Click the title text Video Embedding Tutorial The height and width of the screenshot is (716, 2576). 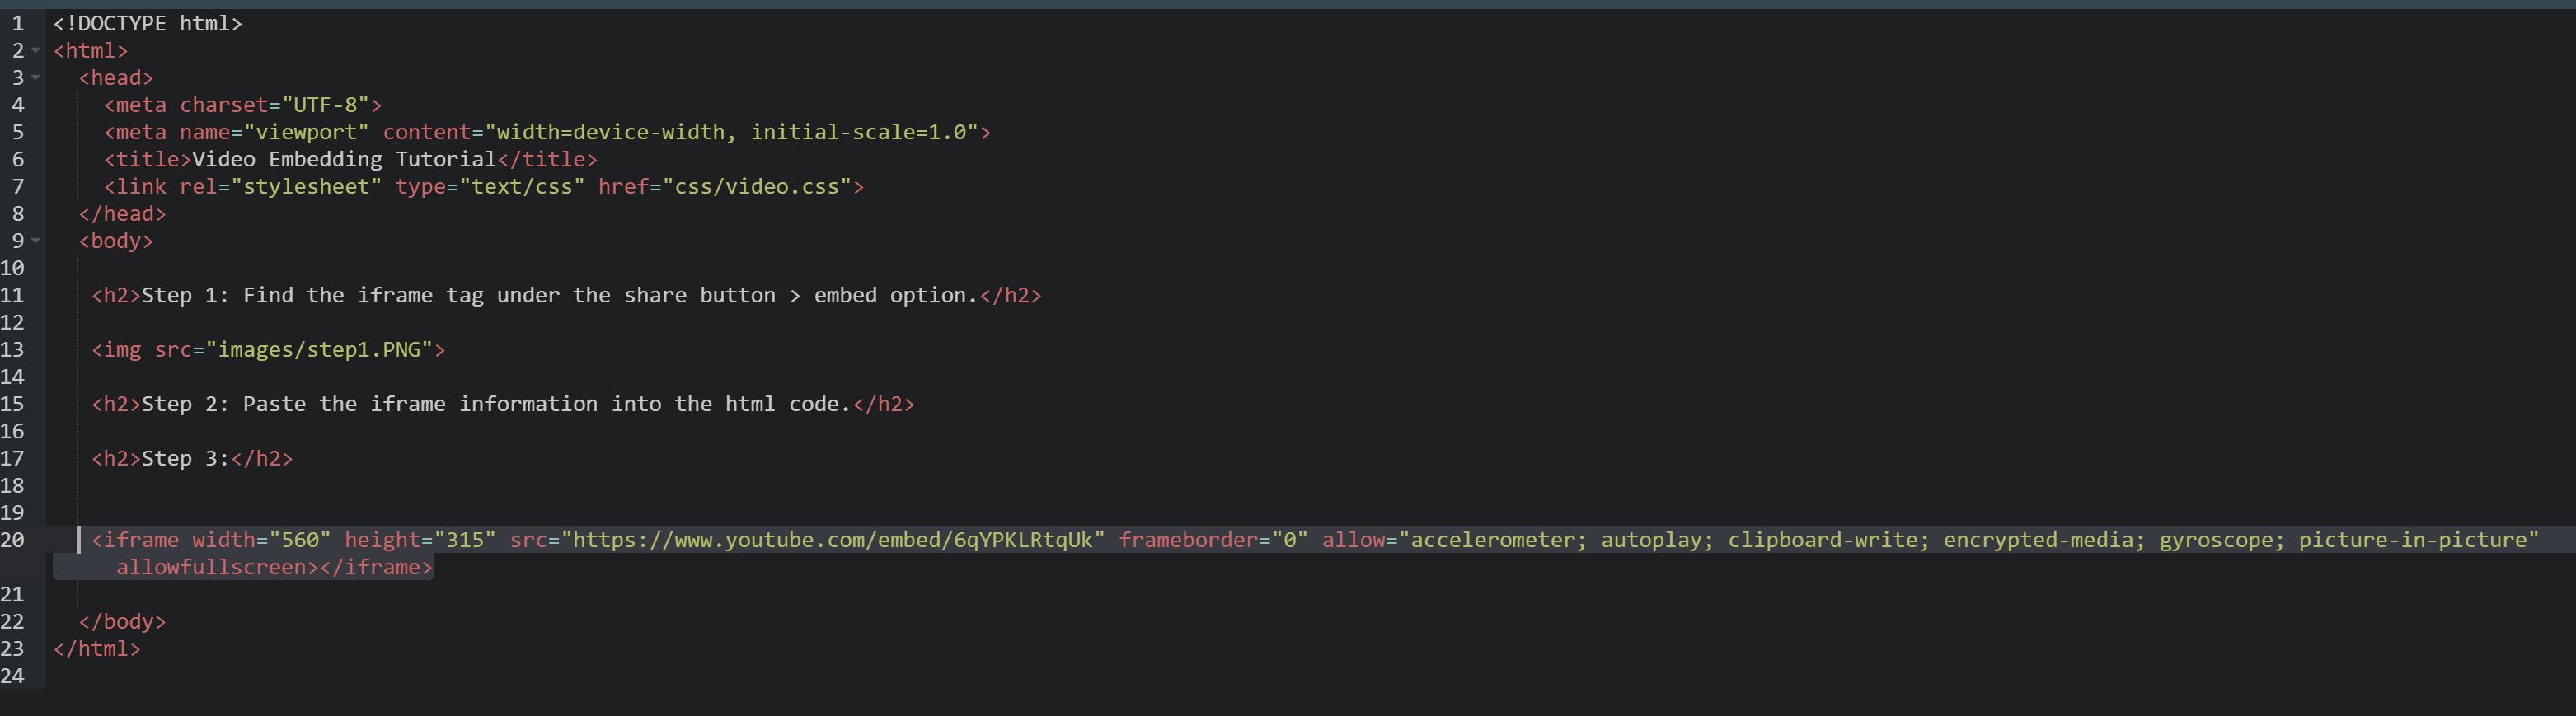pyautogui.click(x=344, y=159)
